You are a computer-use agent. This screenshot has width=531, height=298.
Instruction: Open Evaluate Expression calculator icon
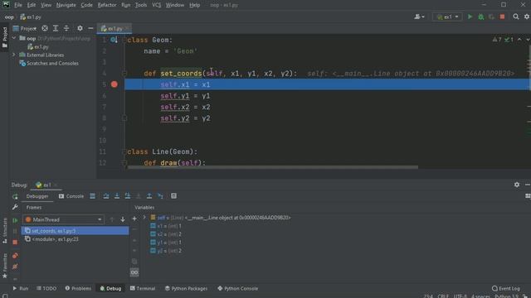point(173,196)
